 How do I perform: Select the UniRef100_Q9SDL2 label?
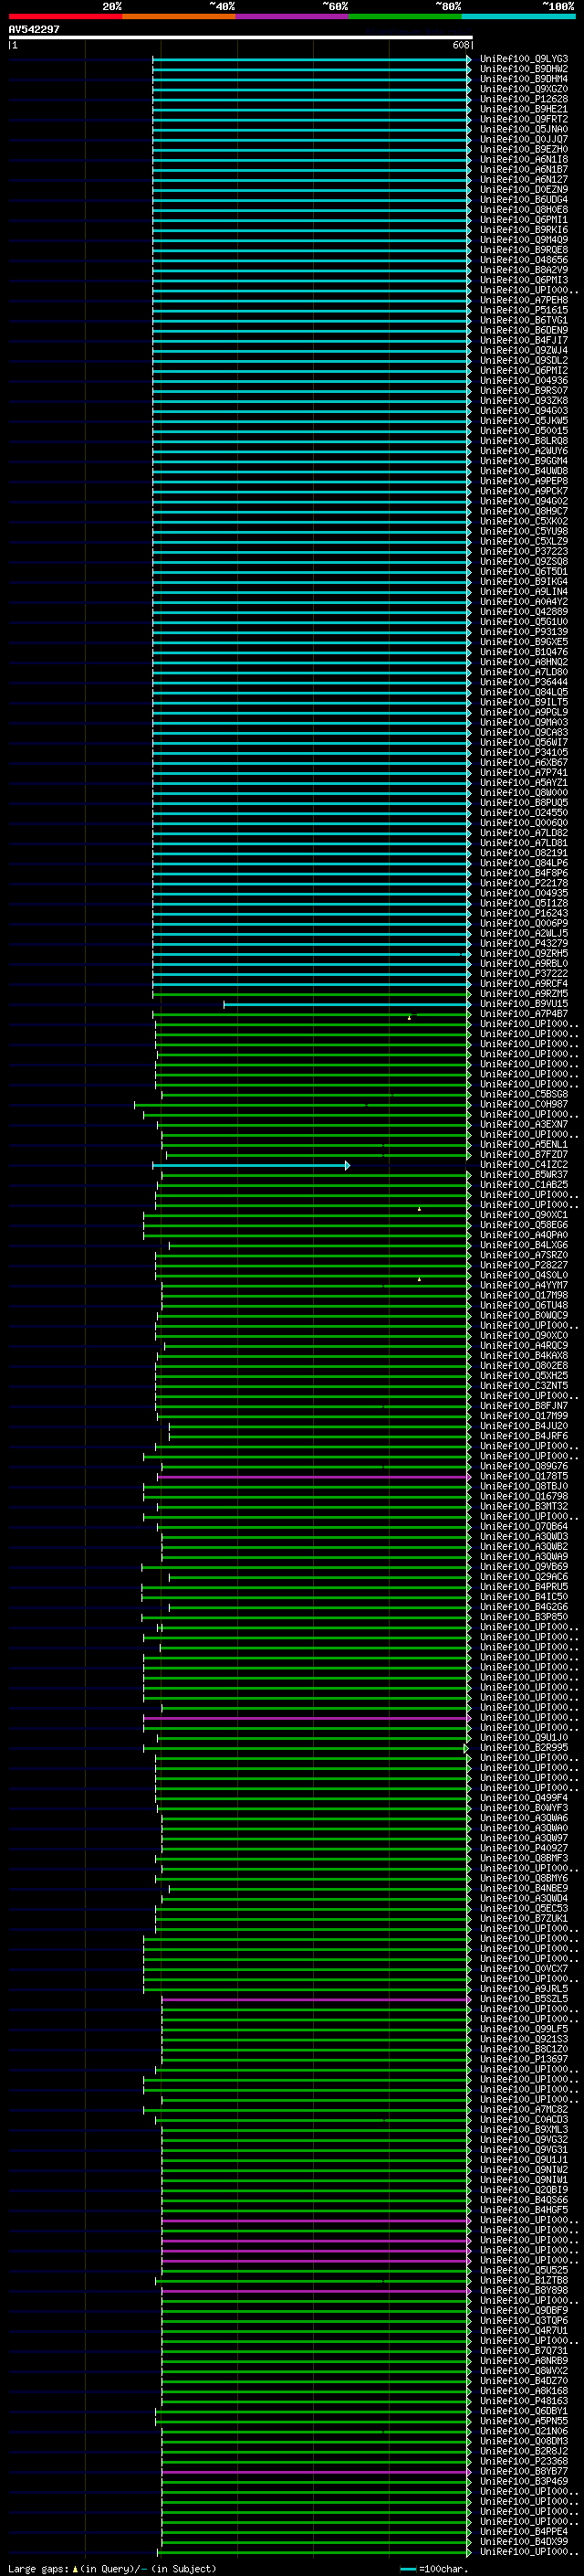coord(523,360)
